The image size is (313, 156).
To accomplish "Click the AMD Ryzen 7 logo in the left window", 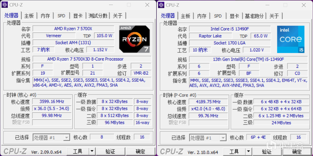I will (x=134, y=39).
